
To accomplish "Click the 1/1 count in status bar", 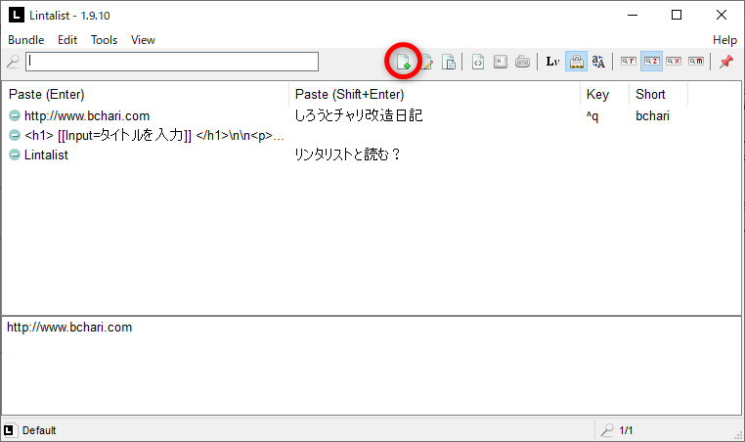I will coord(626,430).
